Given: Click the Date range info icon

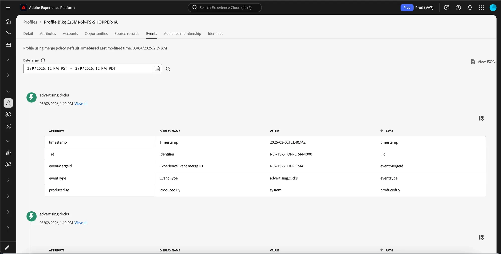Looking at the screenshot, I should tap(43, 60).
